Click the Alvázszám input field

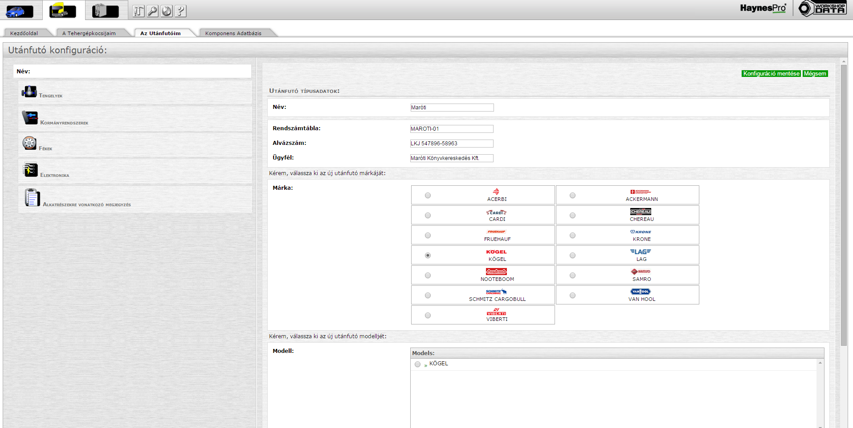pyautogui.click(x=451, y=144)
